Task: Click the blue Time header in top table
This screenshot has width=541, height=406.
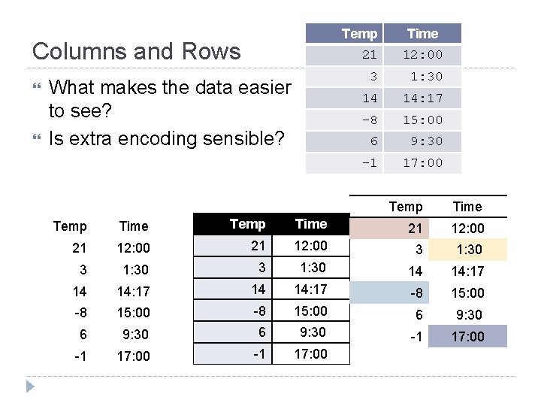Action: [x=422, y=33]
